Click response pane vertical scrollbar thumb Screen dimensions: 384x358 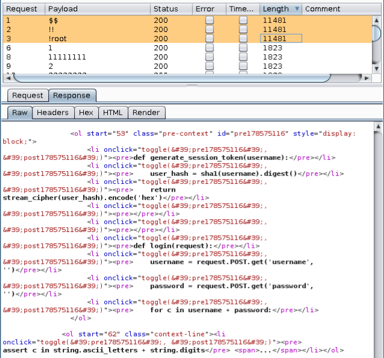pos(379,245)
